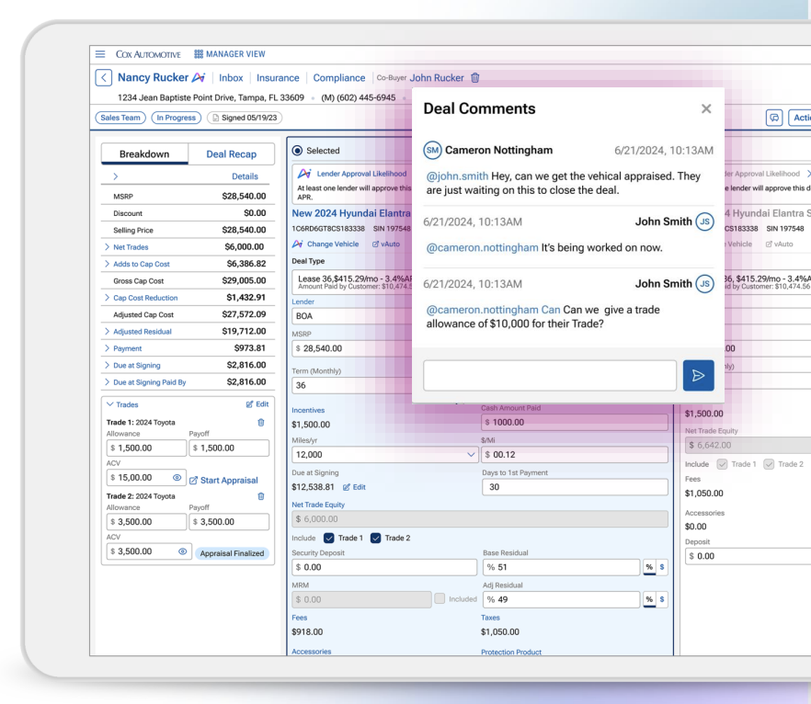Switch Base Residual to percent mode

coord(649,567)
